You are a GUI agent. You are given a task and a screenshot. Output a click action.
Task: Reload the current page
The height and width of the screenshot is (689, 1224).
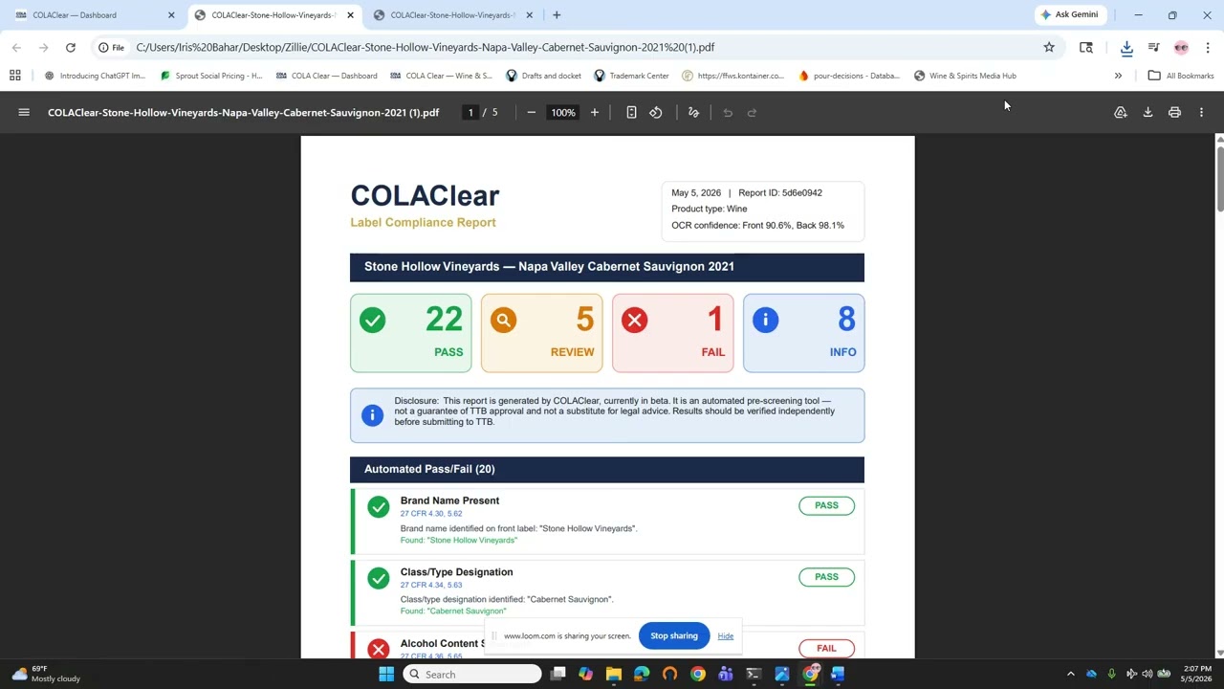click(70, 47)
